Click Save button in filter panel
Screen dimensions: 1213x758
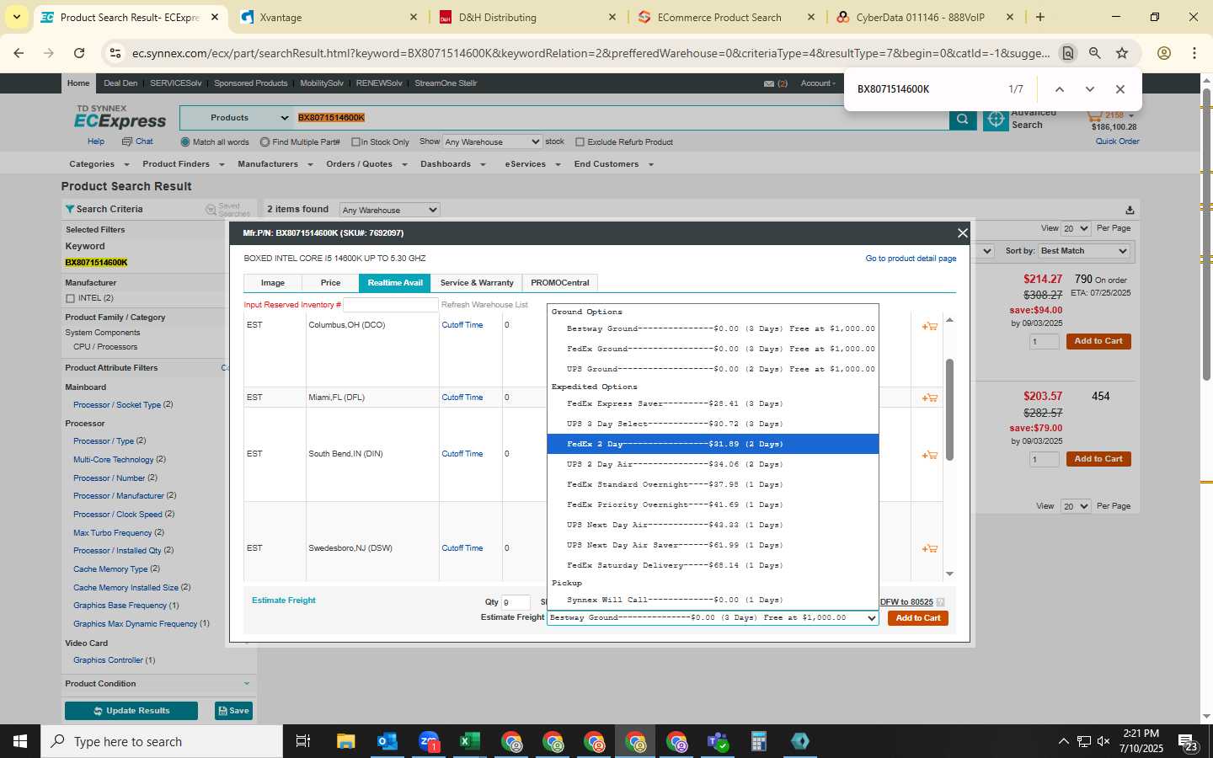click(x=233, y=711)
